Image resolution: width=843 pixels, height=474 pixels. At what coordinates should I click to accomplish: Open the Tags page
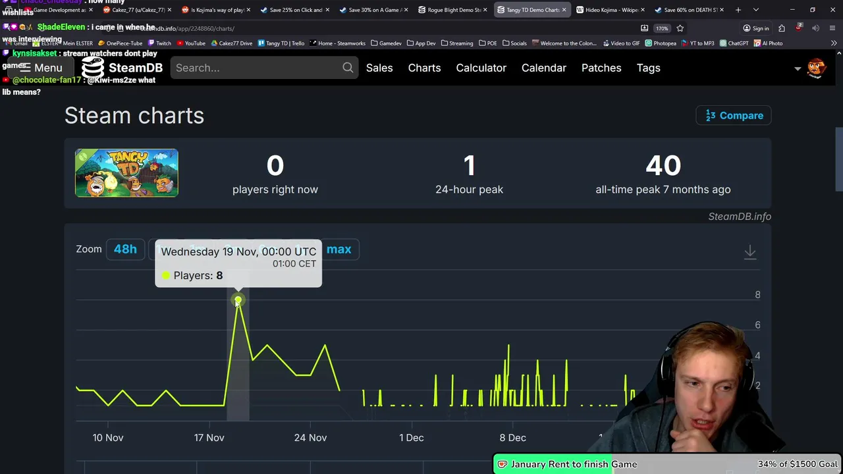click(649, 68)
